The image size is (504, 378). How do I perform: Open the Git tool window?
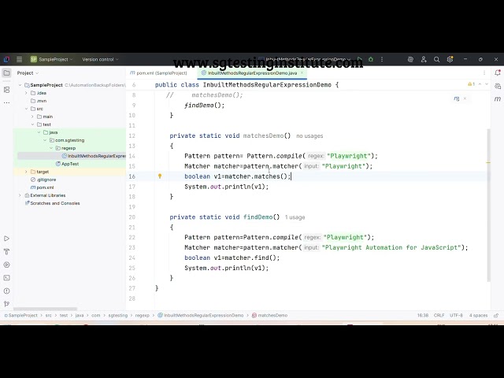[x=6, y=304]
